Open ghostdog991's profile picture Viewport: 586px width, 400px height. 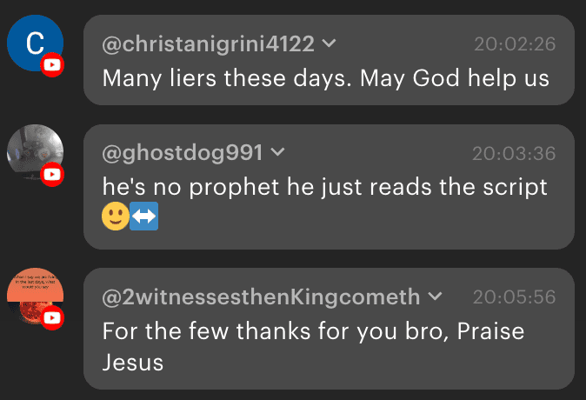[x=33, y=153]
